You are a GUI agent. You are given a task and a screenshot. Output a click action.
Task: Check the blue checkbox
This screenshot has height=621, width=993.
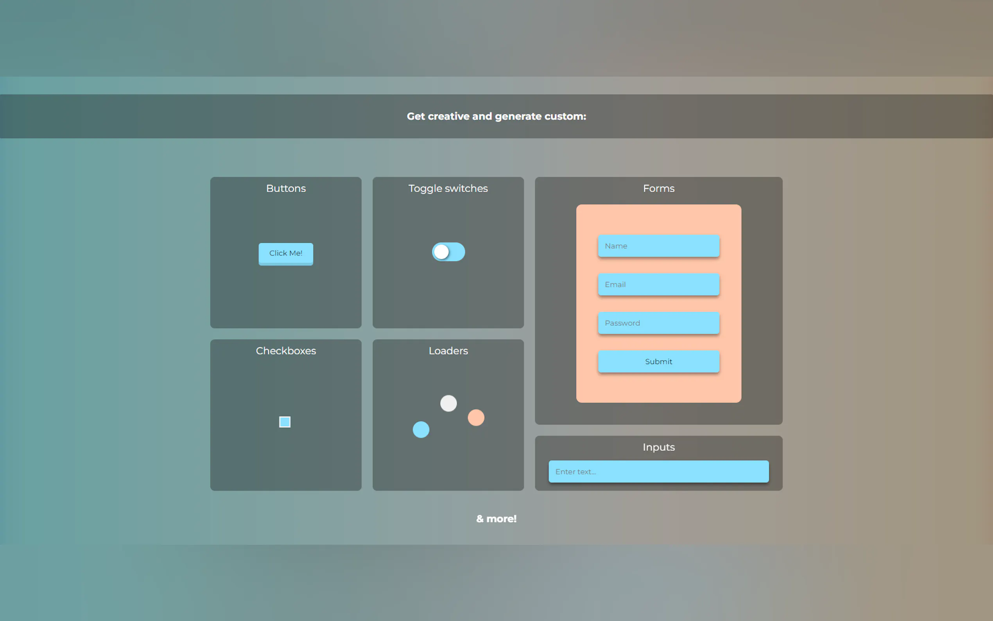pos(285,422)
